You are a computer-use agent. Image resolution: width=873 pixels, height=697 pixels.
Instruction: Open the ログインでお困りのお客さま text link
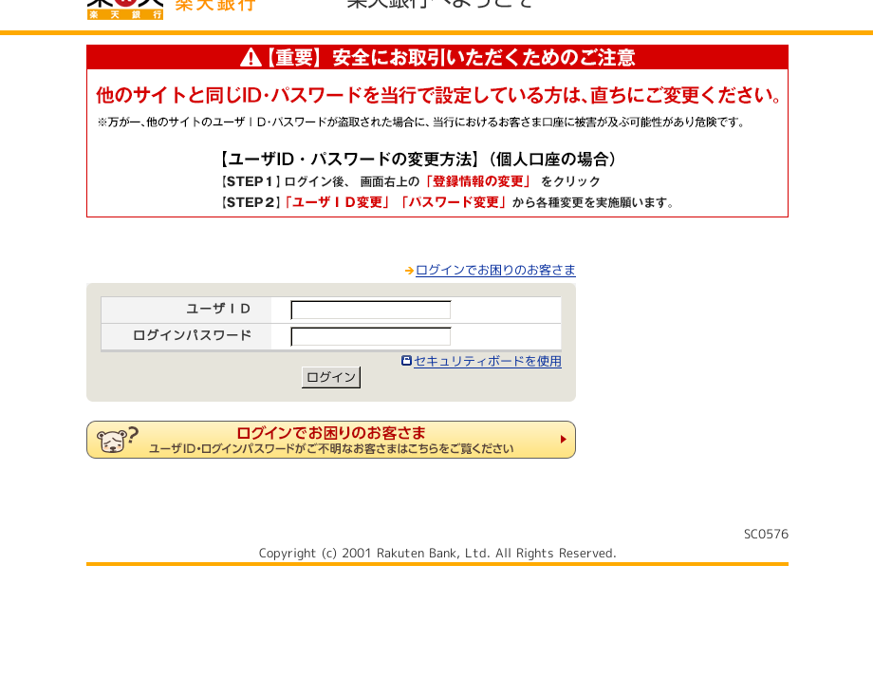(495, 271)
